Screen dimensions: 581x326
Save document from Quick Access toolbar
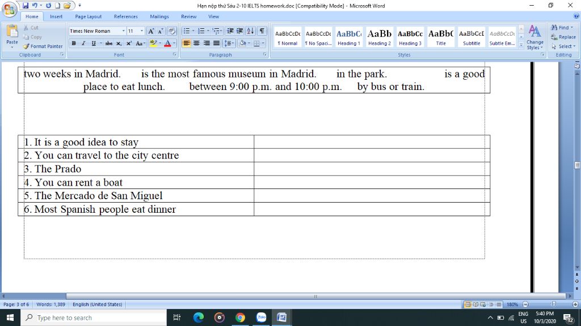[25, 6]
